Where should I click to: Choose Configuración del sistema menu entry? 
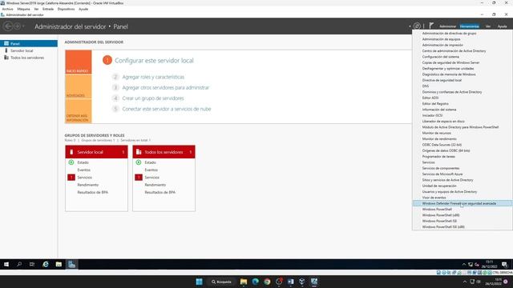click(x=440, y=57)
